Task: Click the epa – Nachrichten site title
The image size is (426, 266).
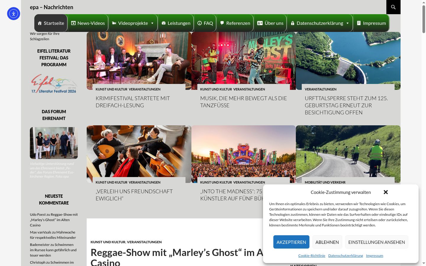Action: pos(51,7)
